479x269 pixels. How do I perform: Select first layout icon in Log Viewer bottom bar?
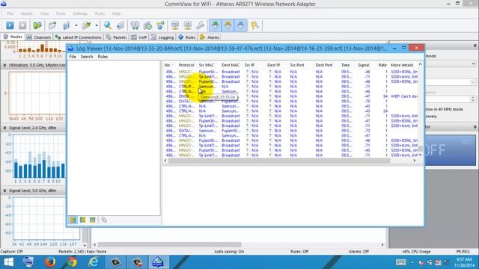(x=73, y=220)
